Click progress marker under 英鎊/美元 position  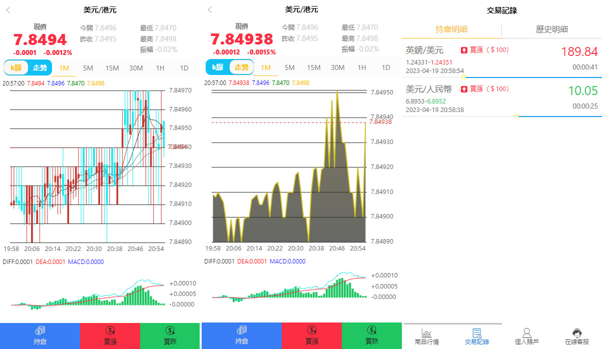pyautogui.click(x=463, y=77)
